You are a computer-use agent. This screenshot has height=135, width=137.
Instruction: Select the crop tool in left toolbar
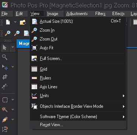[x=5, y=77]
